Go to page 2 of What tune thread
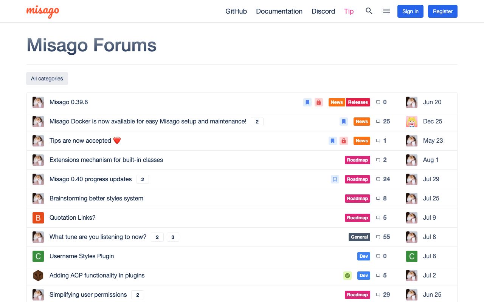The width and height of the screenshot is (484, 302). 157,237
